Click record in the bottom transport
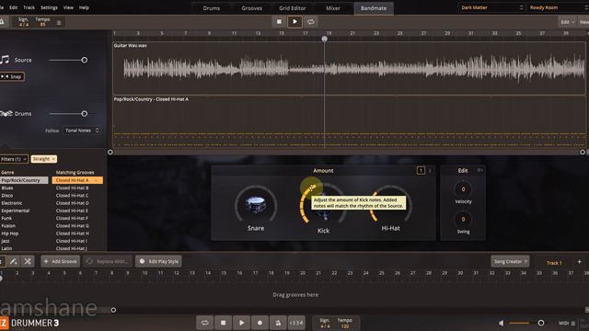Image resolution: width=589 pixels, height=331 pixels. [x=260, y=323]
